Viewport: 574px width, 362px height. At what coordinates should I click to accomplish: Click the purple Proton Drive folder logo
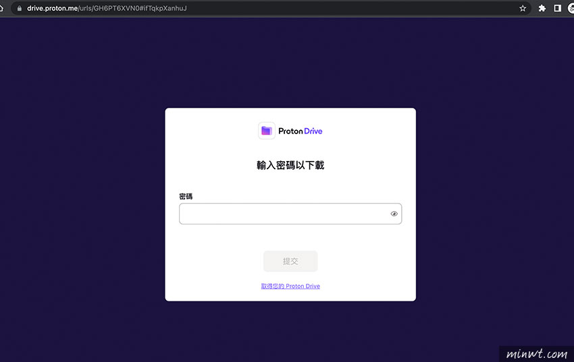(x=267, y=131)
